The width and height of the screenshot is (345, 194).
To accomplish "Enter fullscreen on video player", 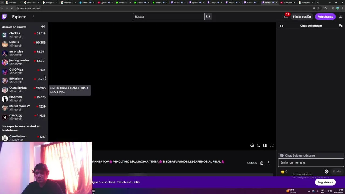I will click(x=271, y=145).
